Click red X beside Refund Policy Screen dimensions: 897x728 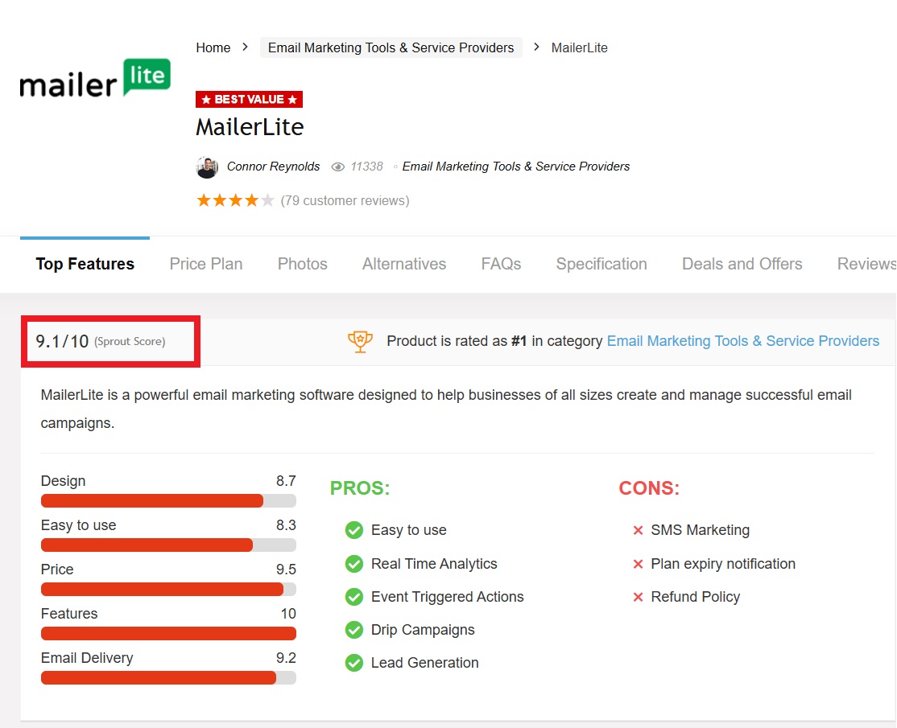coord(638,597)
